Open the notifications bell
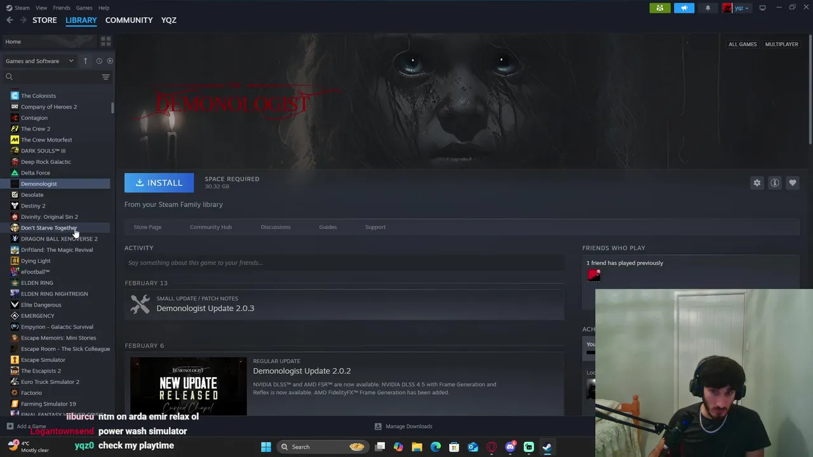Screen dimensions: 813x457 click(708, 8)
